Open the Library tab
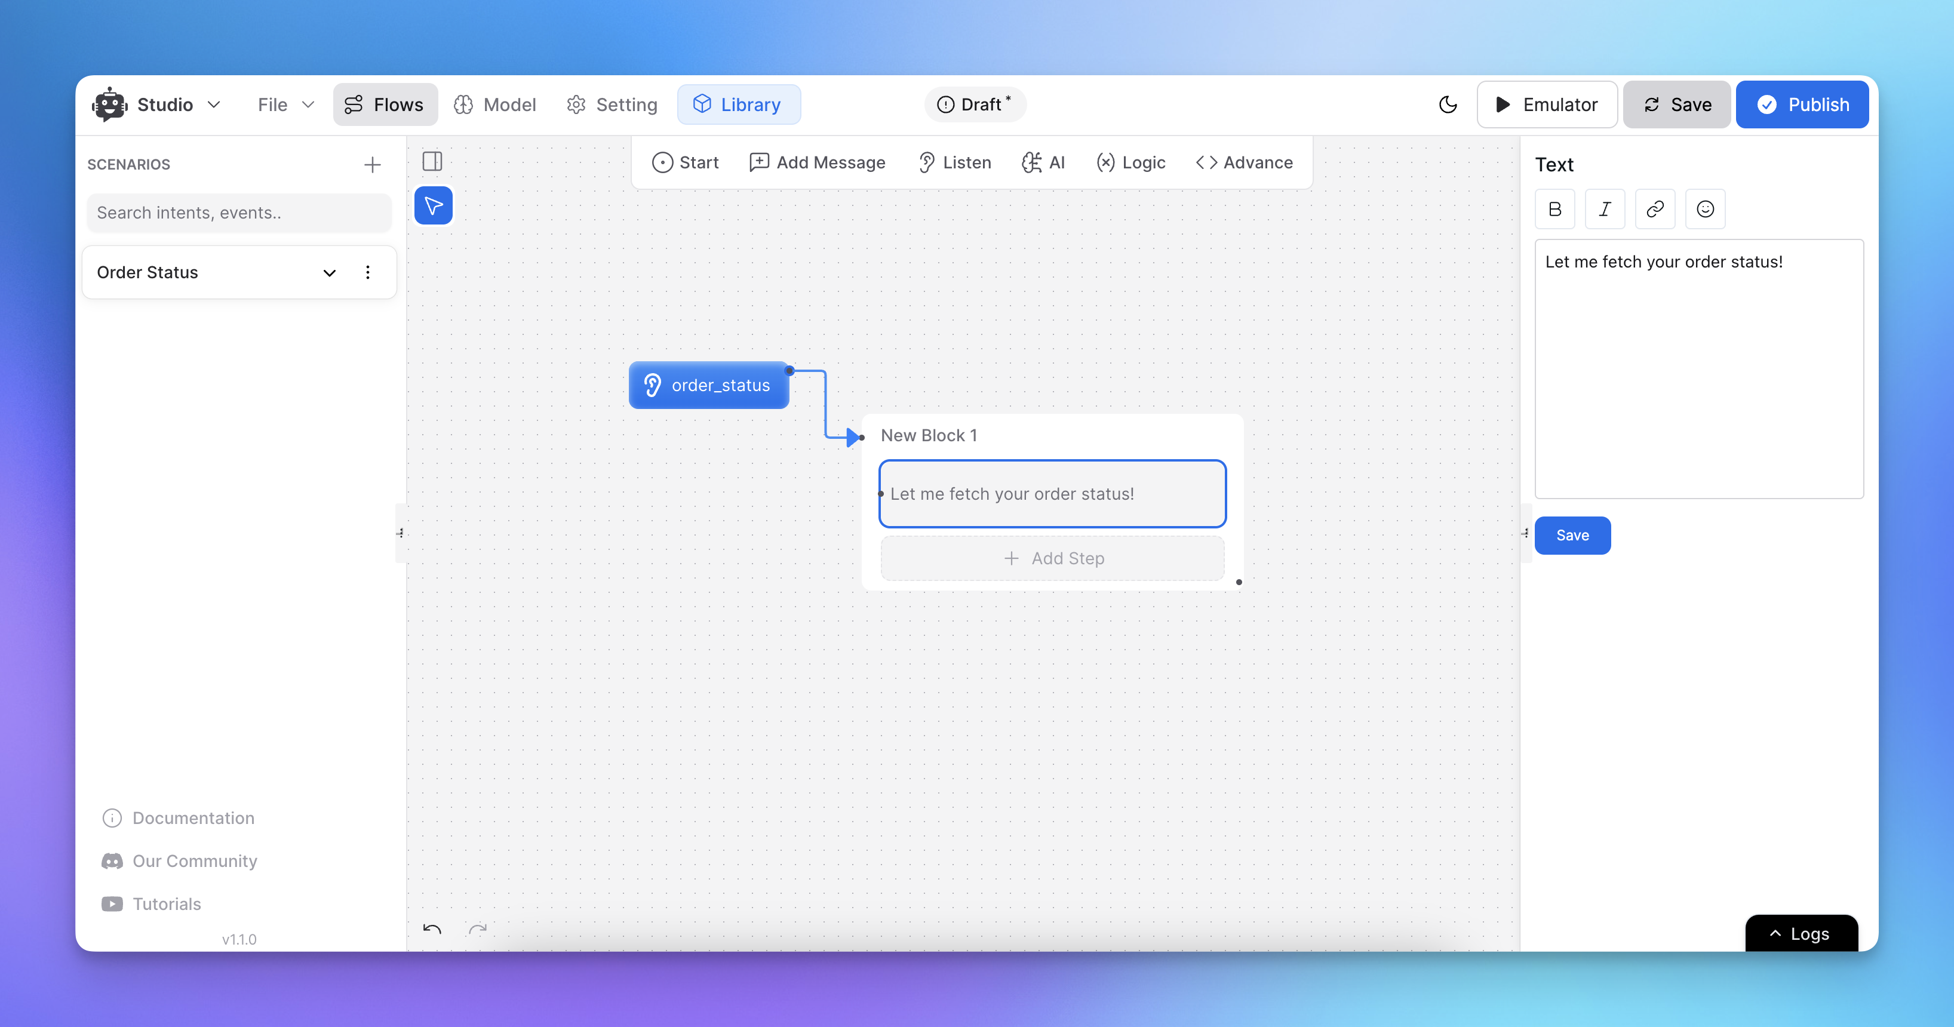This screenshot has height=1027, width=1954. coord(738,104)
